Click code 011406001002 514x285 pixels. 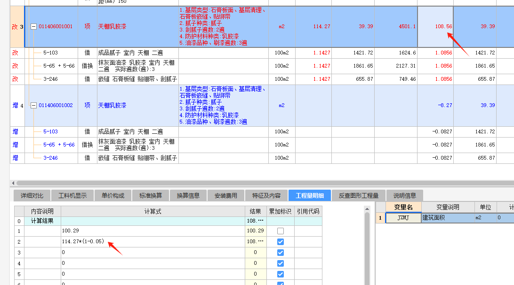pyautogui.click(x=56, y=105)
